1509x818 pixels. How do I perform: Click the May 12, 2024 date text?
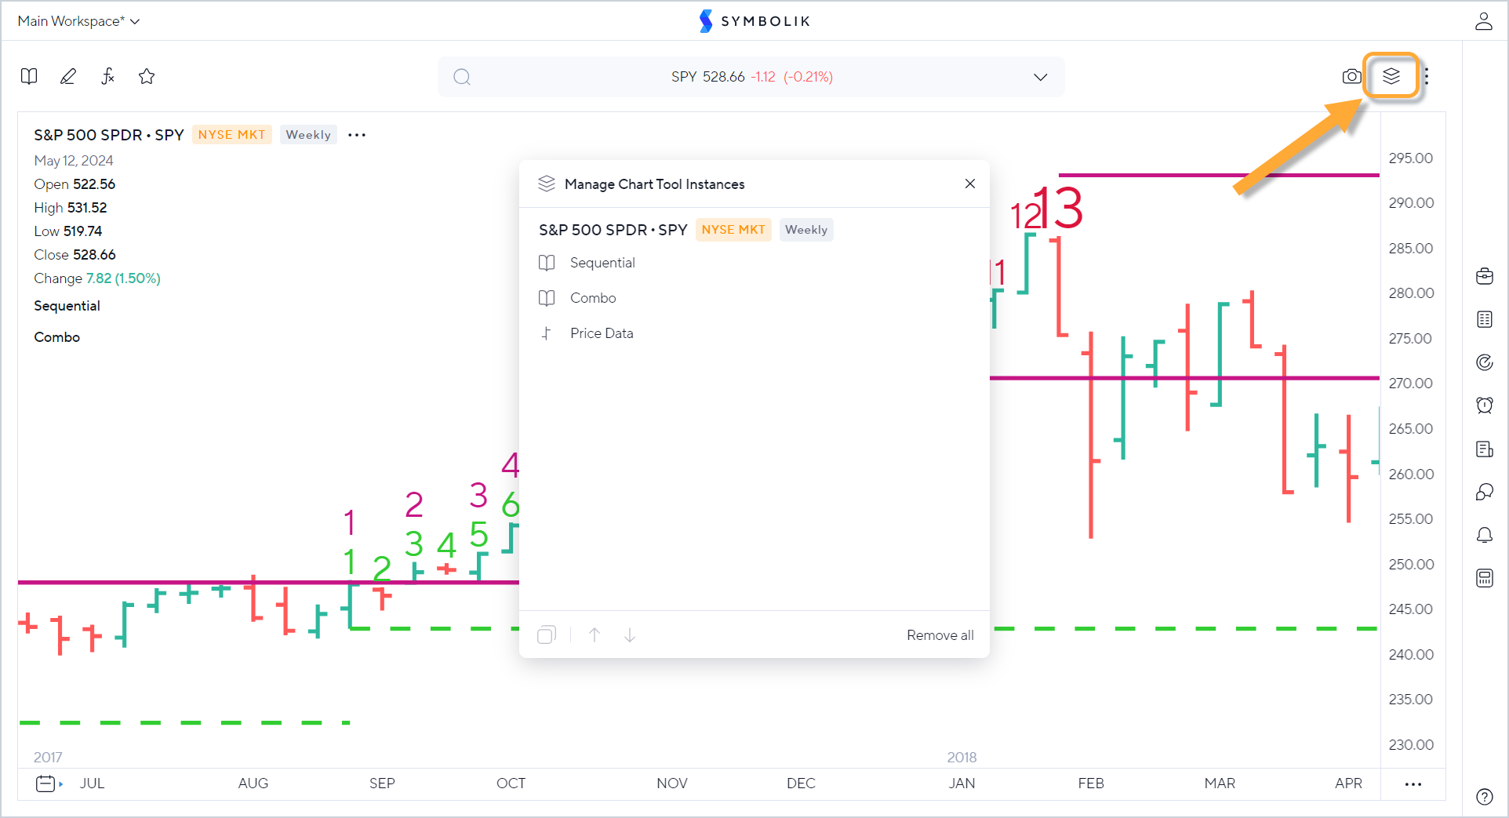click(x=74, y=161)
